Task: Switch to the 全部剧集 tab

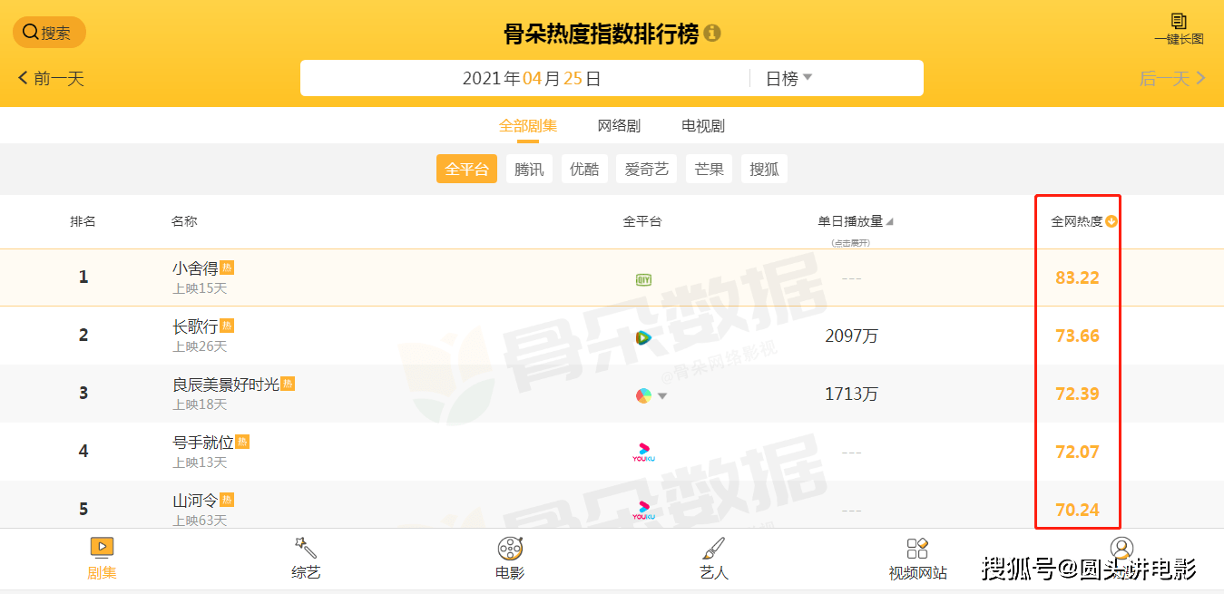Action: click(x=528, y=126)
